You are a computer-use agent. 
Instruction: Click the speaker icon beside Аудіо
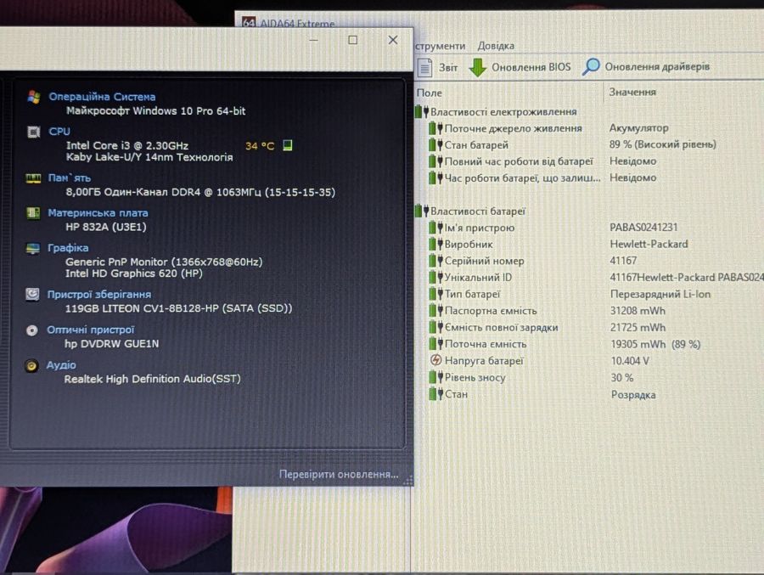click(x=31, y=365)
